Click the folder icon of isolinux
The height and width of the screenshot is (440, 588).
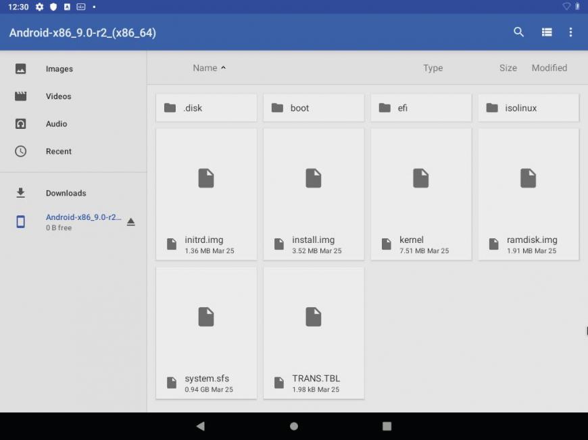tap(492, 108)
